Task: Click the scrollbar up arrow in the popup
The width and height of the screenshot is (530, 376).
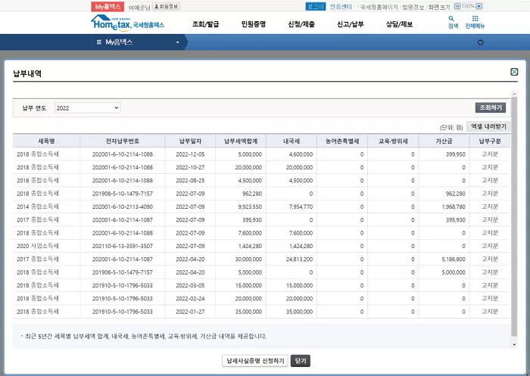Action: click(514, 93)
